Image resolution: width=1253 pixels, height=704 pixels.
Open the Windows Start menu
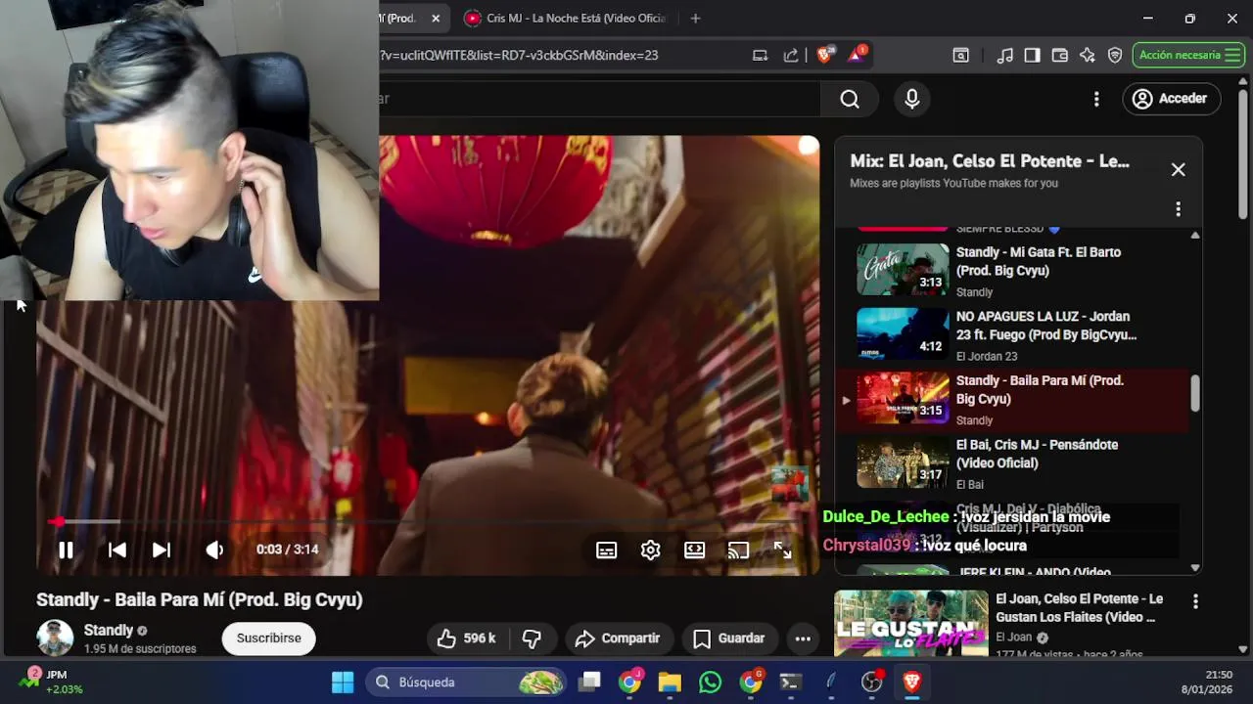click(343, 682)
